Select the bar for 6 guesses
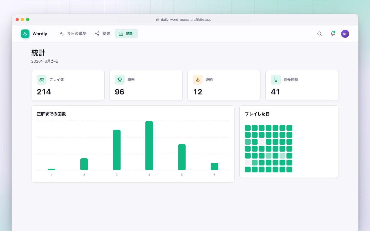 tap(214, 167)
